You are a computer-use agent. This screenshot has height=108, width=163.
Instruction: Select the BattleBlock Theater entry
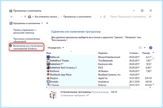pos(59,61)
